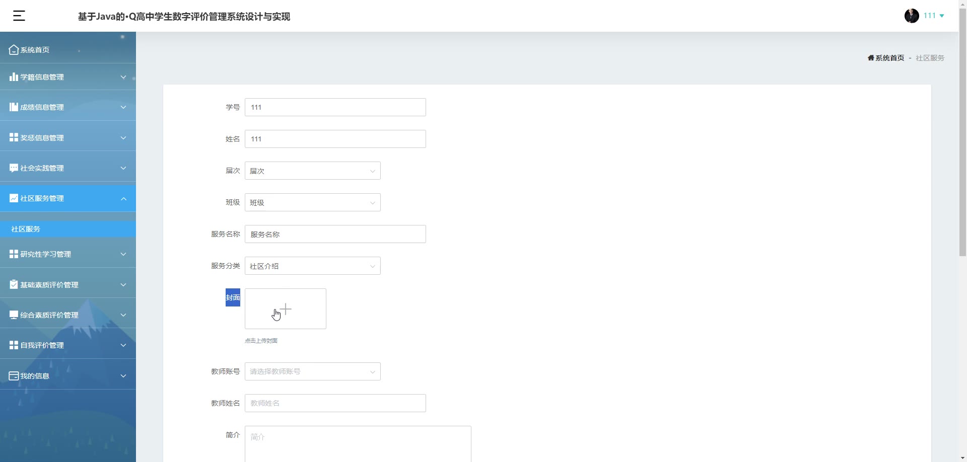The image size is (967, 462).
Task: Toggle the sidebar hamburger menu icon
Action: [x=19, y=16]
